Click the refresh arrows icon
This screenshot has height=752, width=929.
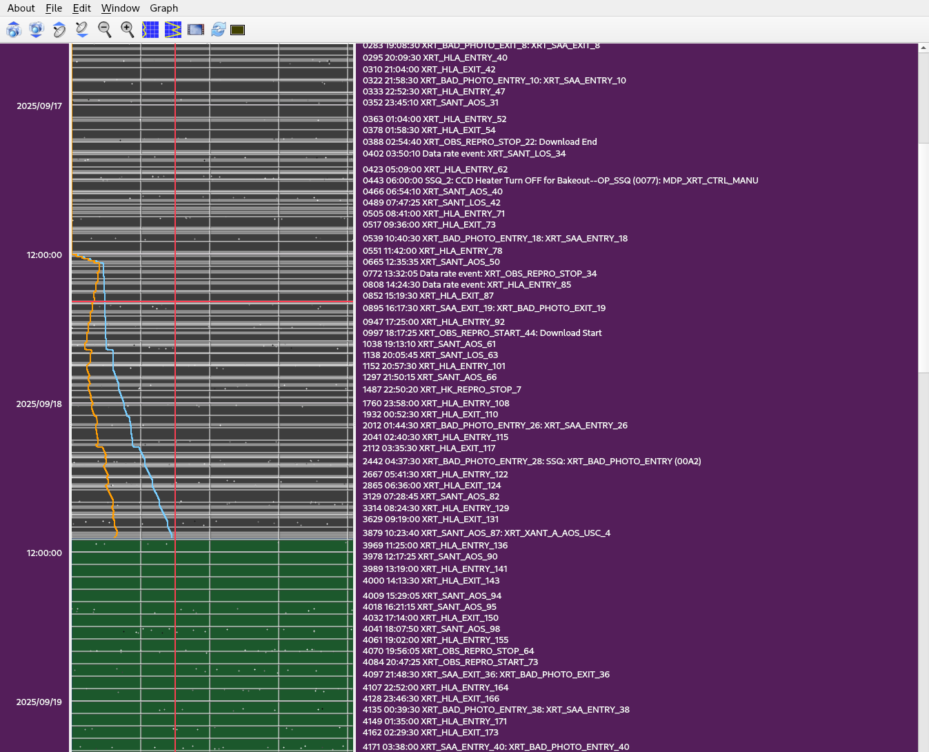(219, 30)
